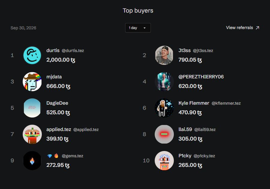Click the 790.05 tez amount
This screenshot has width=270, height=189.
click(190, 60)
